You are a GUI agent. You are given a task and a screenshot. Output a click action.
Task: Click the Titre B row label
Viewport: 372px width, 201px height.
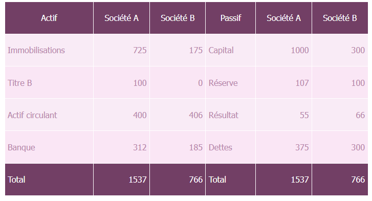[49, 83]
